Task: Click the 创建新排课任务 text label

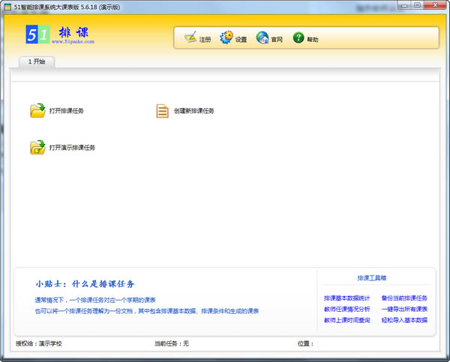Action: (194, 111)
